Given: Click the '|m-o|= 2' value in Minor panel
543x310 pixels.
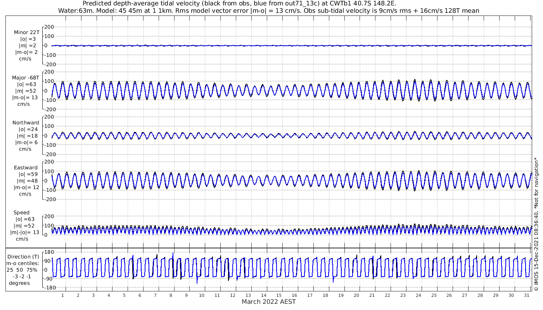Looking at the screenshot, I should 26,52.
